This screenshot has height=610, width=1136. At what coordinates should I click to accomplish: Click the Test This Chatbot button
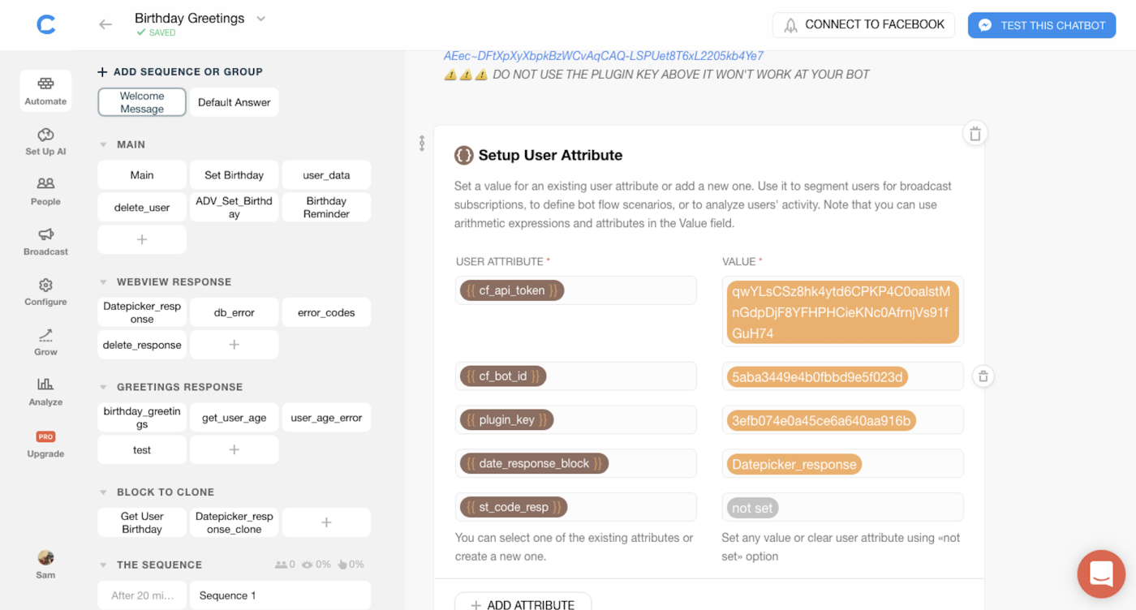[1042, 25]
